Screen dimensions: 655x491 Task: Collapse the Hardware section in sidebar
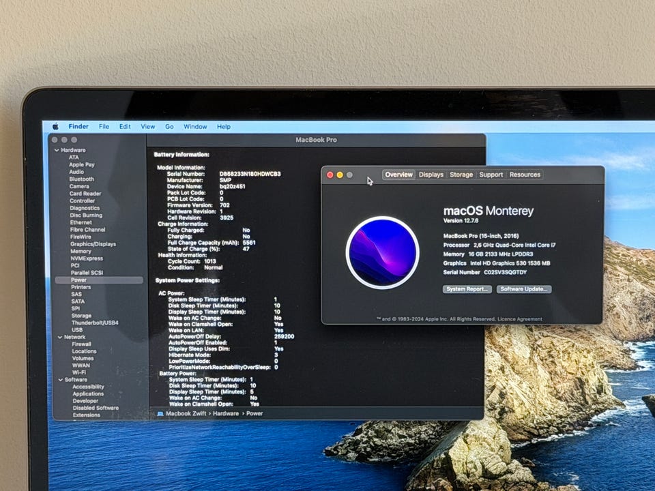point(57,150)
